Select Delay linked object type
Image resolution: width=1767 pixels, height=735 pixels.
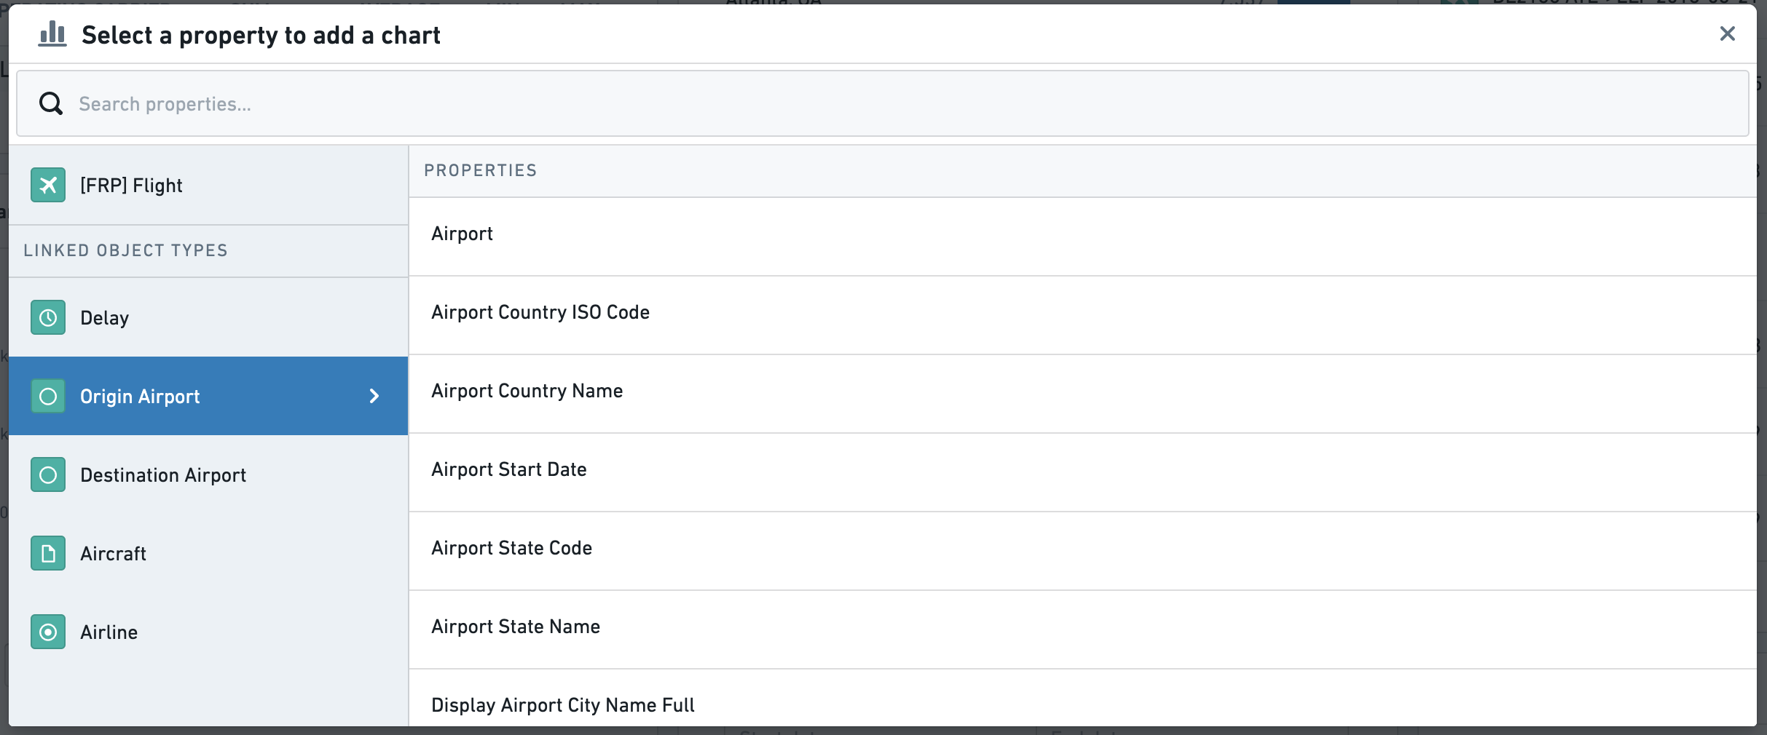pyautogui.click(x=208, y=317)
